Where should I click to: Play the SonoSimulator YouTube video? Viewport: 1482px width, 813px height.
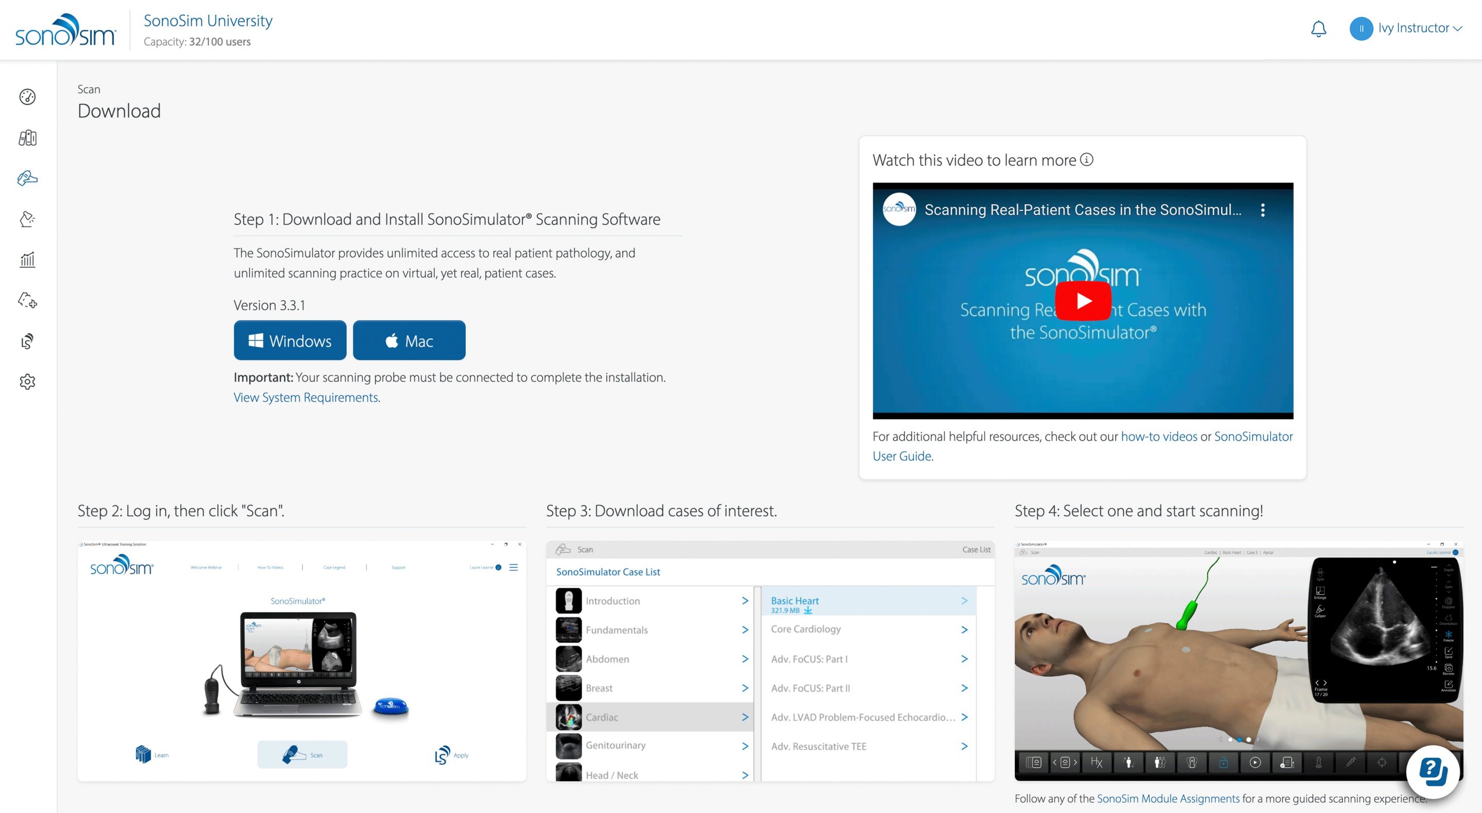click(x=1082, y=301)
